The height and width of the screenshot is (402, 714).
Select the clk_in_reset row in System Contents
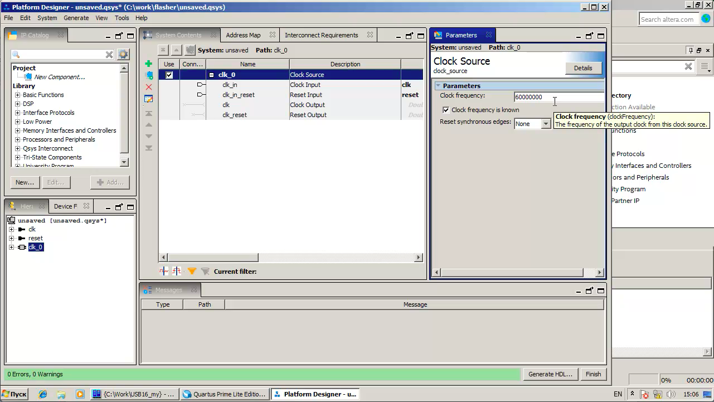(x=290, y=95)
